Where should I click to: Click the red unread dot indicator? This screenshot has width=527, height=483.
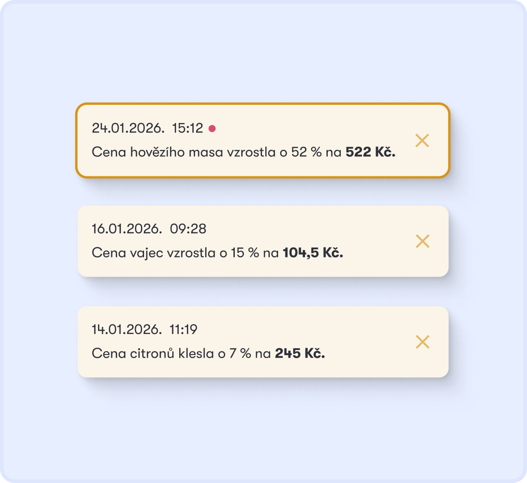[212, 128]
